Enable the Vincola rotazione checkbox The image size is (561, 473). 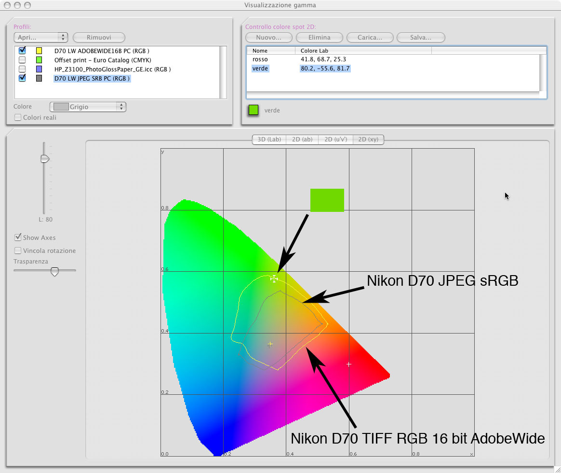click(x=17, y=250)
